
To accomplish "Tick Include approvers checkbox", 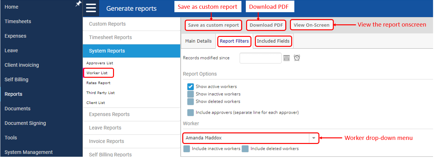I will (190, 112).
